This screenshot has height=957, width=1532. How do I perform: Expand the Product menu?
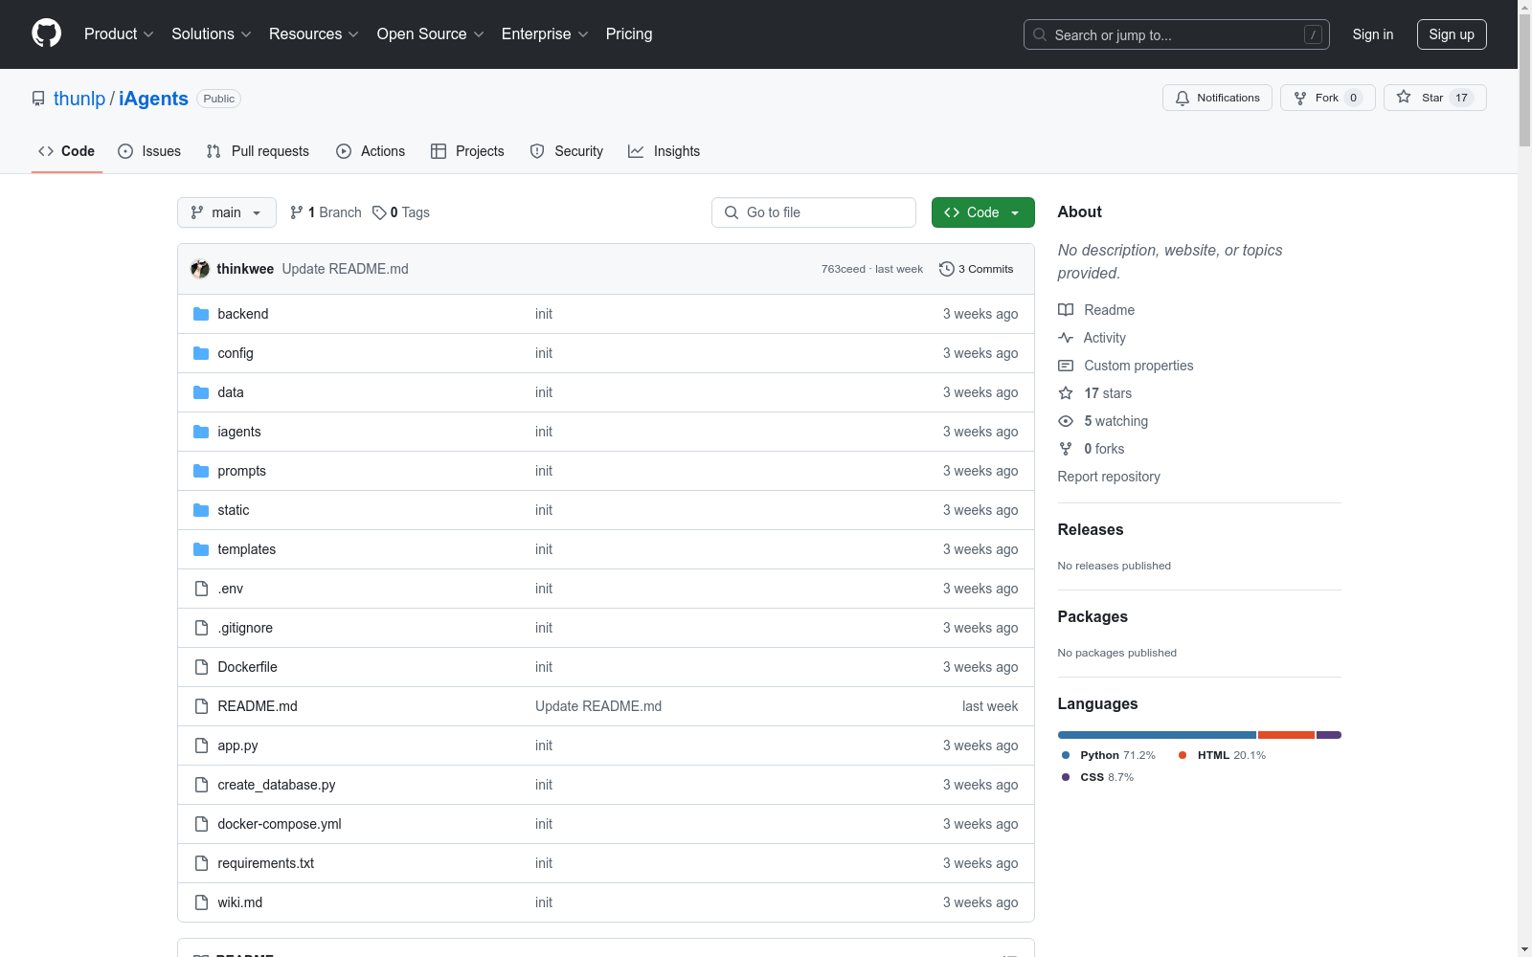[119, 34]
